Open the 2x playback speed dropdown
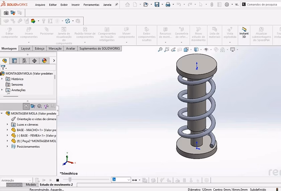The image size is (281, 191). pos(129,180)
